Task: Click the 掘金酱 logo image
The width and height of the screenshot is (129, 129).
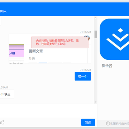Action: 114,39
